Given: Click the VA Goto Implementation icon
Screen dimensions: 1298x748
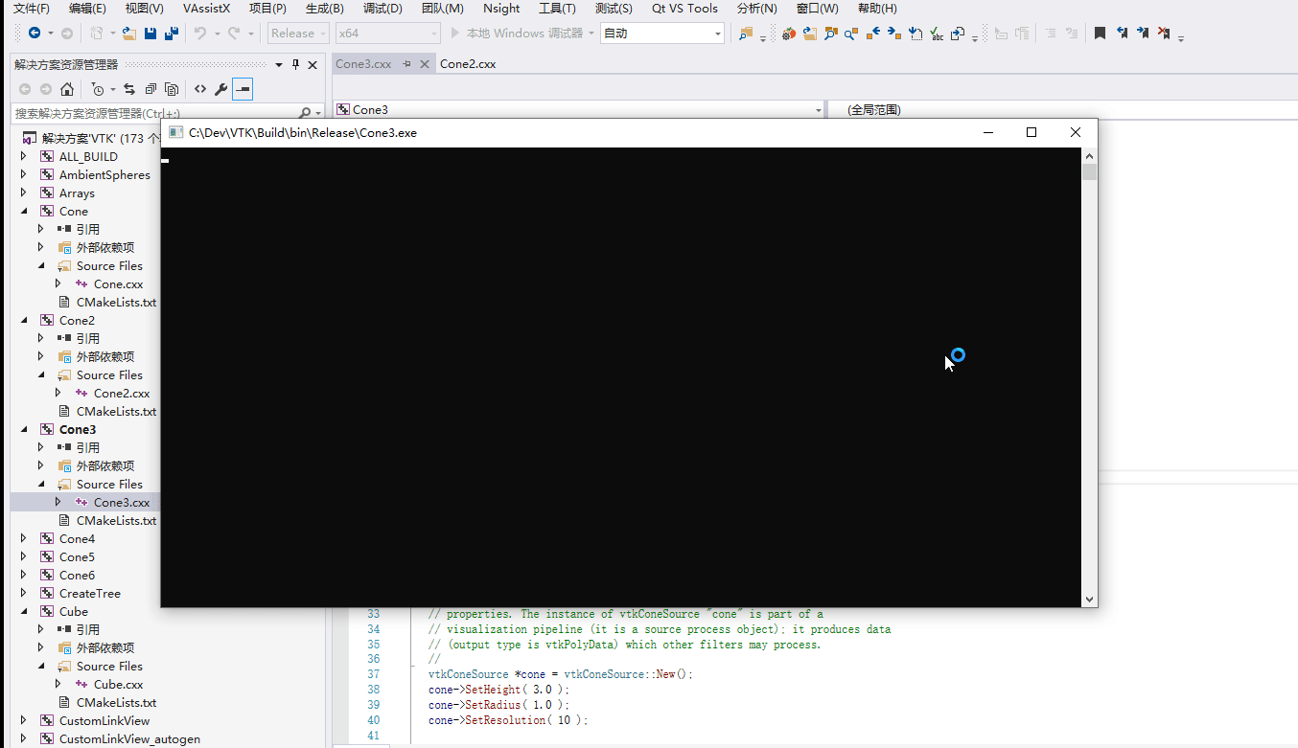Looking at the screenshot, I should tap(916, 34).
